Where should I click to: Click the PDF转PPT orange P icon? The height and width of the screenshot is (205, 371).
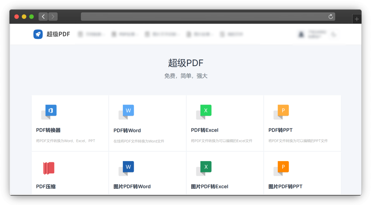tap(281, 112)
